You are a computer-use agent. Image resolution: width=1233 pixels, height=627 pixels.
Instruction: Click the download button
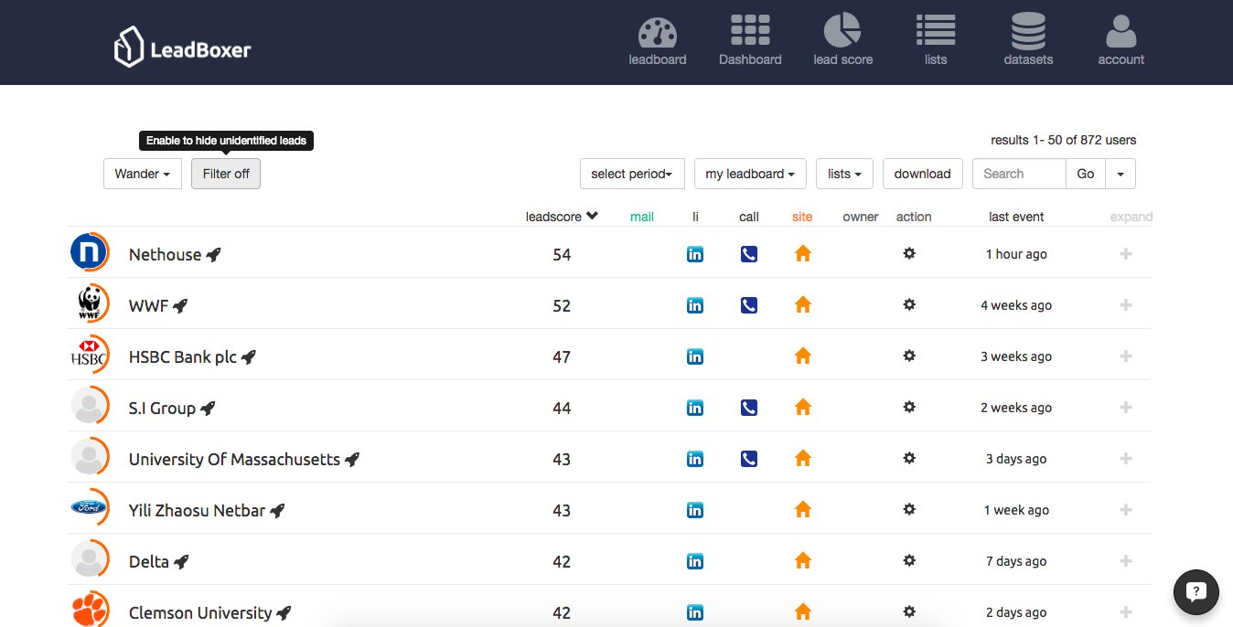pyautogui.click(x=923, y=174)
